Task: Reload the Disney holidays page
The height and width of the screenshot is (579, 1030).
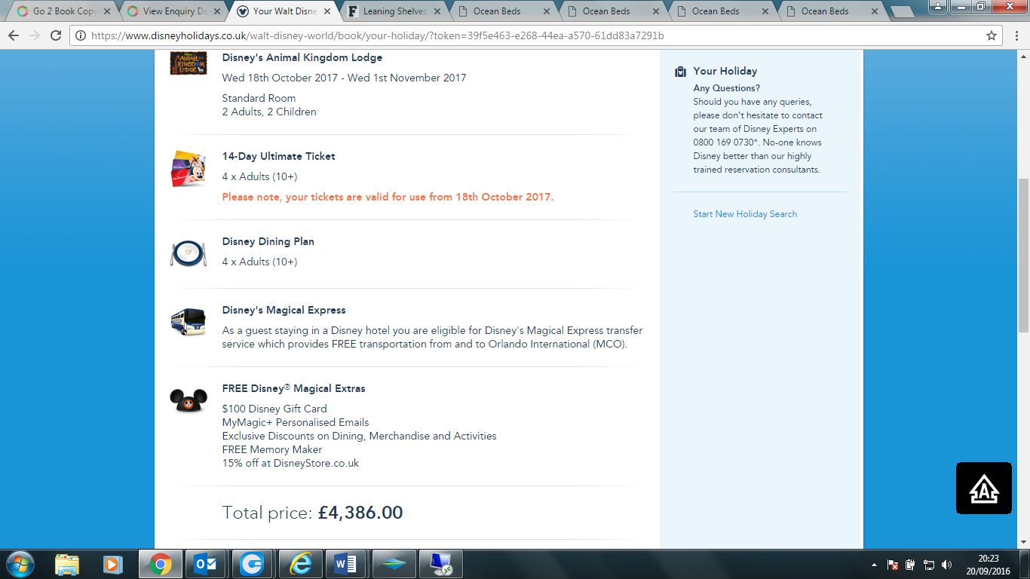Action: pyautogui.click(x=56, y=36)
